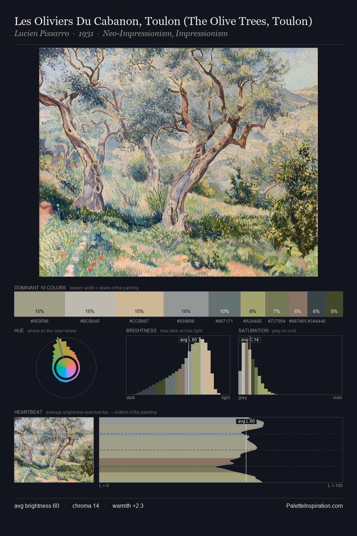Click 'swatch width = share of the painting' caption
The height and width of the screenshot is (536, 357).
click(x=104, y=288)
